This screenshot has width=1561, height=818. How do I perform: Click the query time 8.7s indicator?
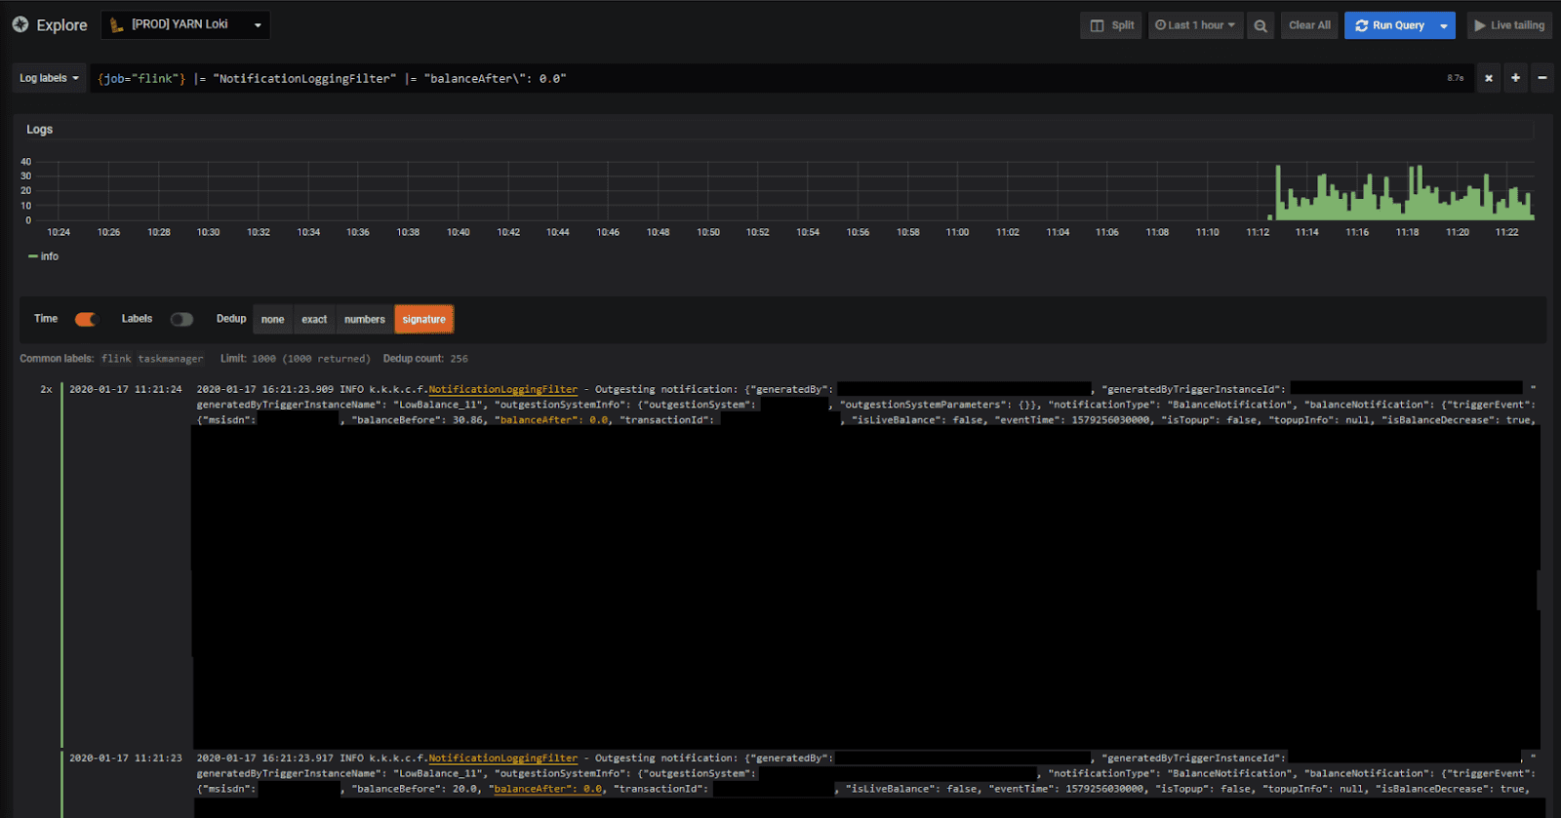pos(1456,78)
